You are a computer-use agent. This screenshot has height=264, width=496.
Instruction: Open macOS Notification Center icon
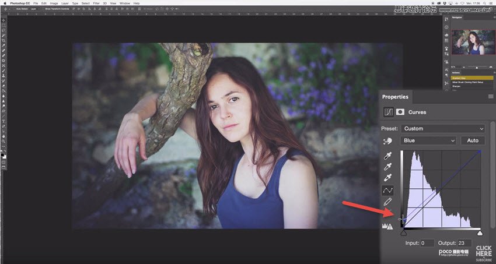point(492,3)
